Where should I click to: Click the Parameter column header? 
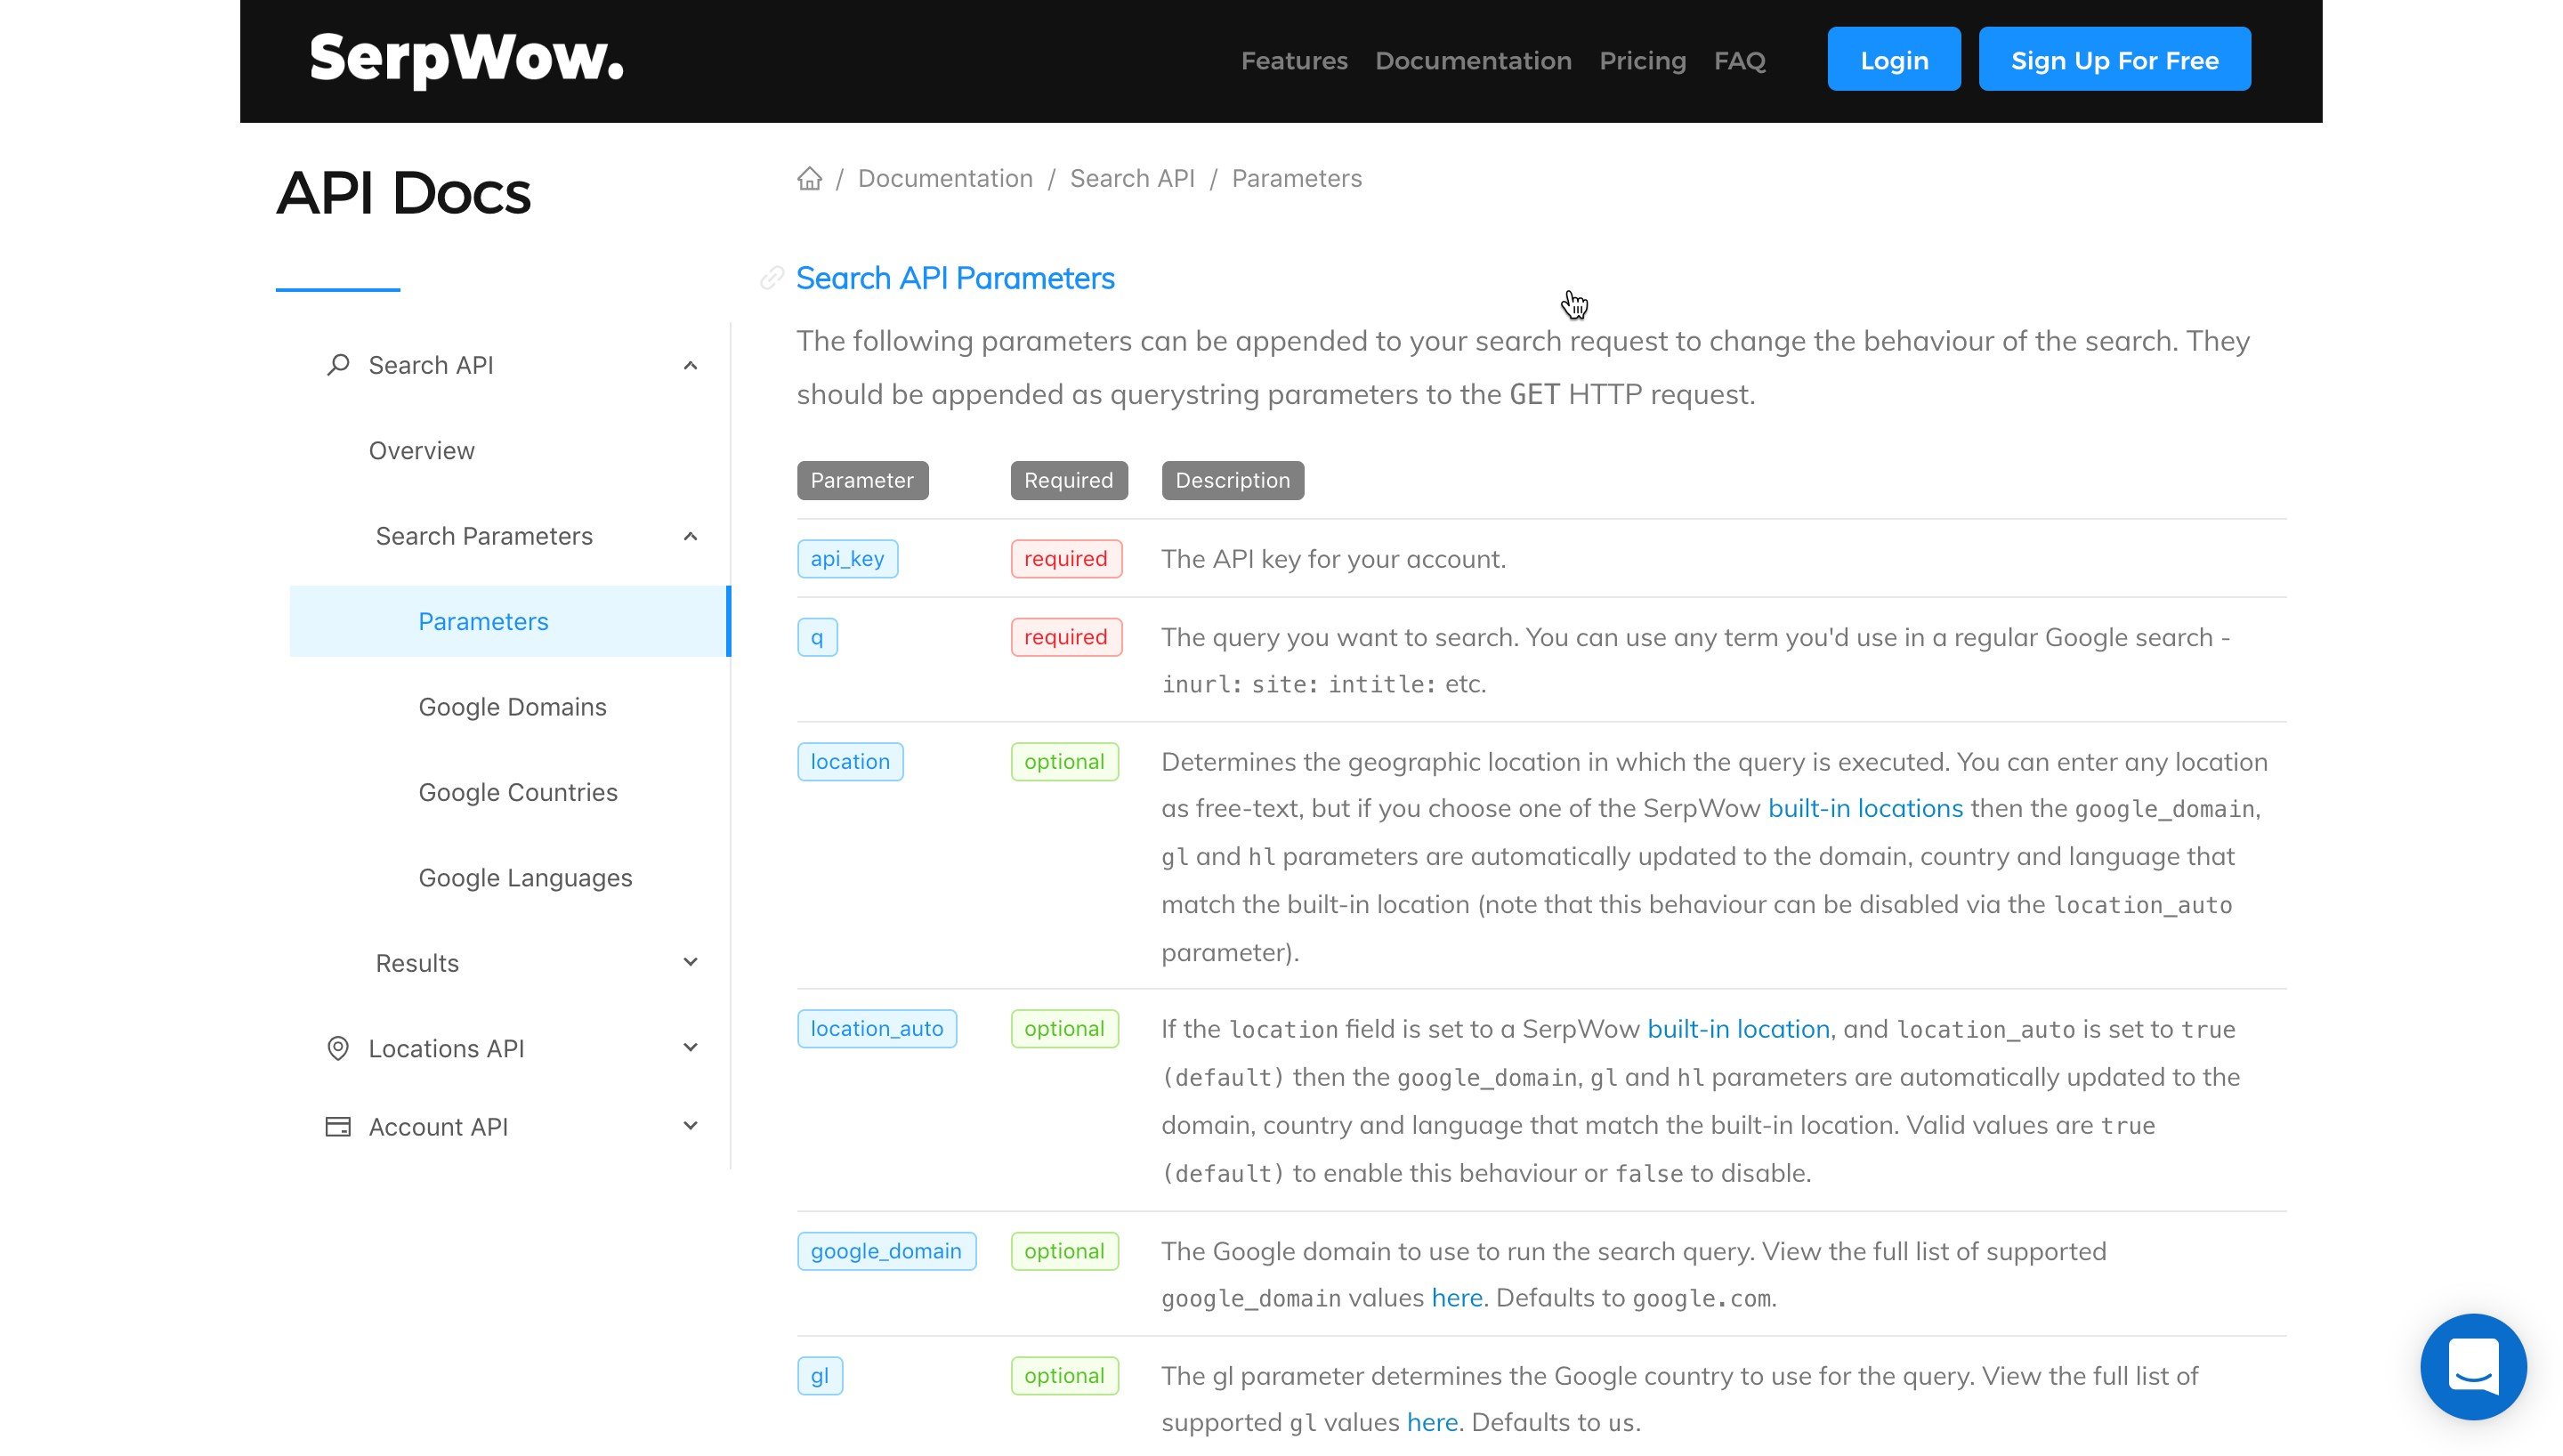pyautogui.click(x=861, y=480)
